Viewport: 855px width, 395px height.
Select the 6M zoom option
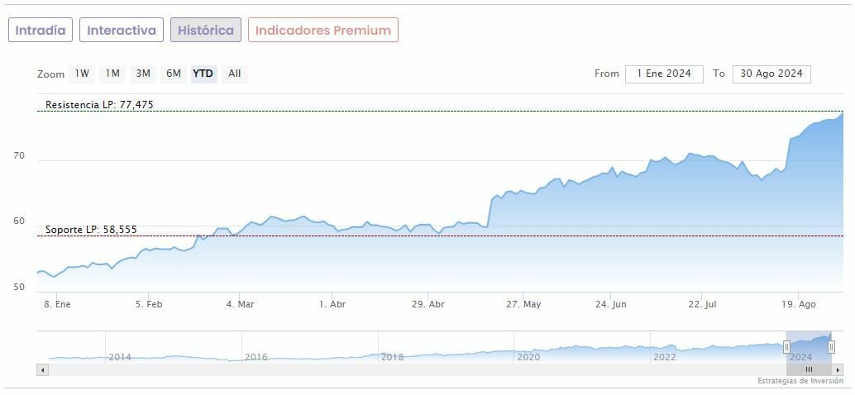point(173,74)
